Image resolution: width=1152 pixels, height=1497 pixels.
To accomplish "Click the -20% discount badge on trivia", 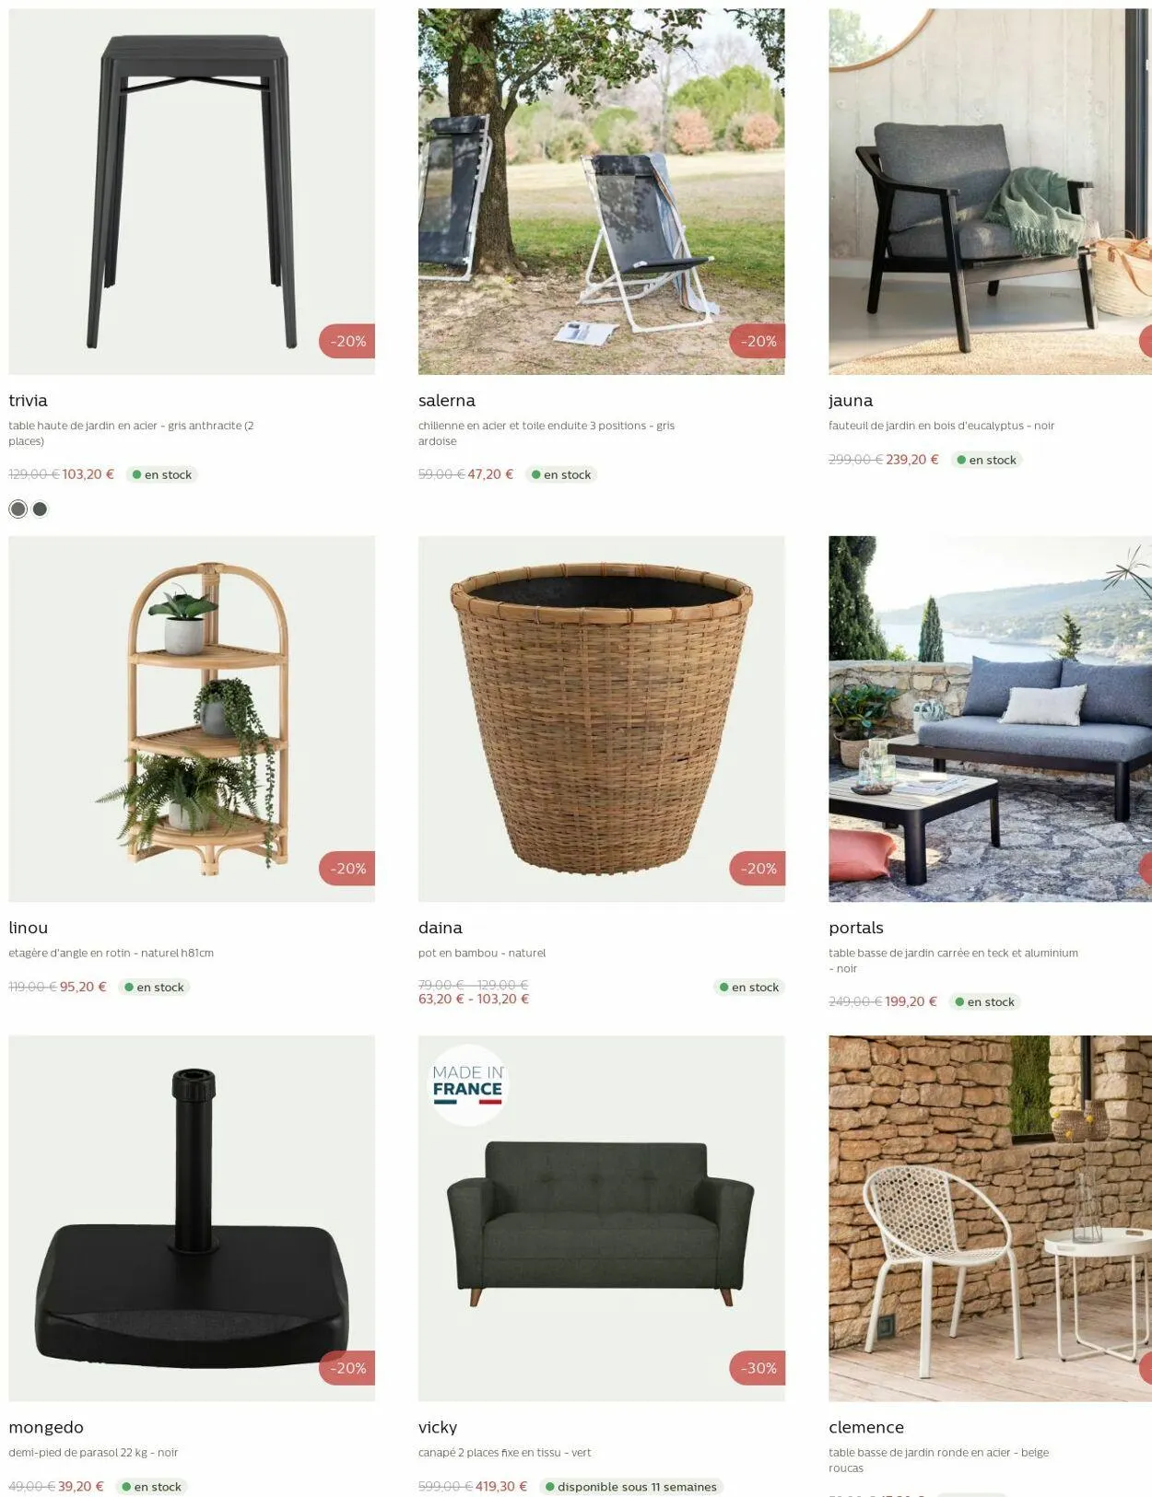I will [x=347, y=341].
